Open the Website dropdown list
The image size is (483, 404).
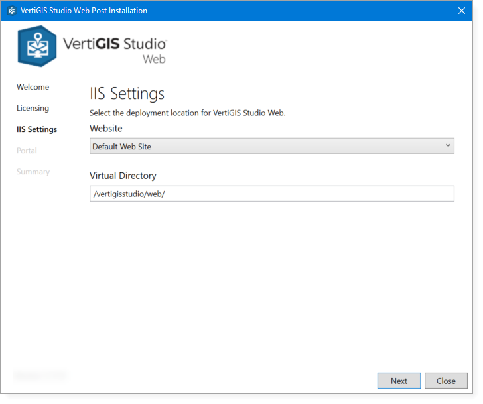point(272,146)
